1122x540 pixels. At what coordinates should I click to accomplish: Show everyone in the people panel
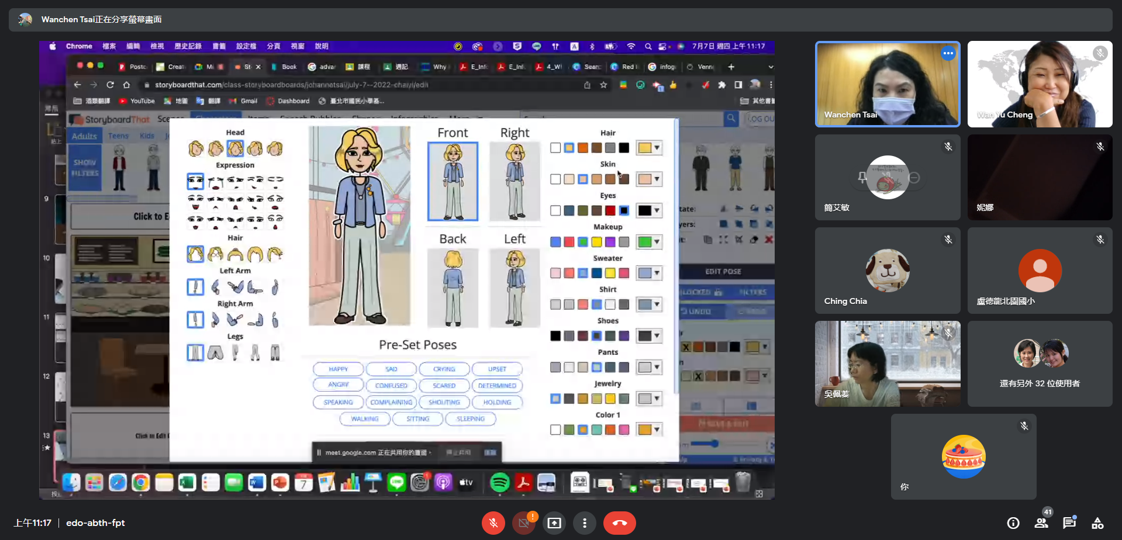(1041, 523)
